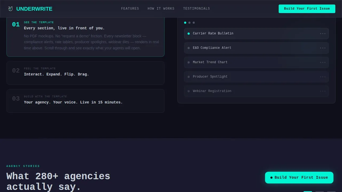Screen dimensions: 342x192
Task: Select the E&O Compliance Alert row
Action: (256, 48)
